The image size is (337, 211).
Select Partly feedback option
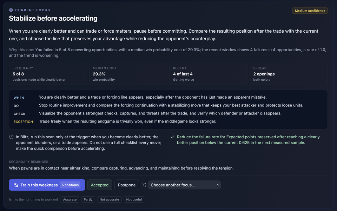coord(88,199)
